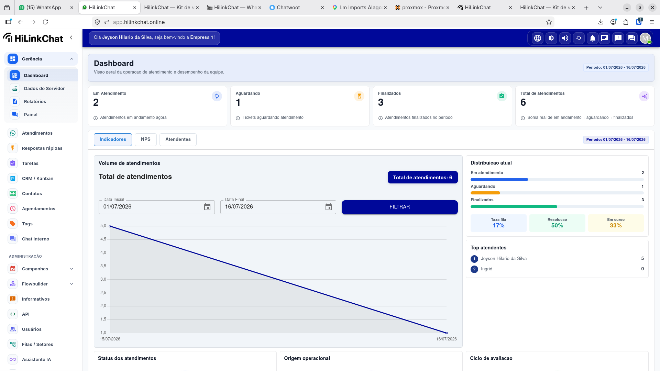The width and height of the screenshot is (660, 371).
Task: Open the user avatar profile menu
Action: pos(646,38)
